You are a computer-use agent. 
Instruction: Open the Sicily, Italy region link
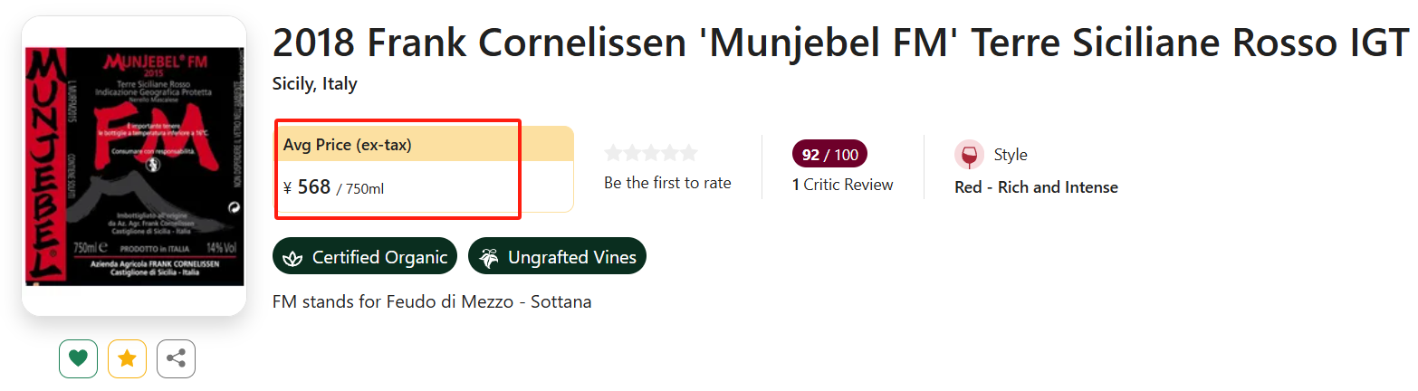(314, 84)
